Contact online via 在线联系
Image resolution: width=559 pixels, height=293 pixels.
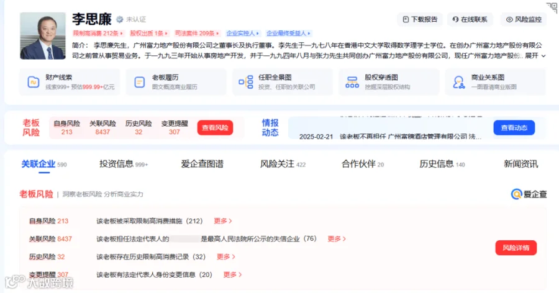pyautogui.click(x=470, y=19)
